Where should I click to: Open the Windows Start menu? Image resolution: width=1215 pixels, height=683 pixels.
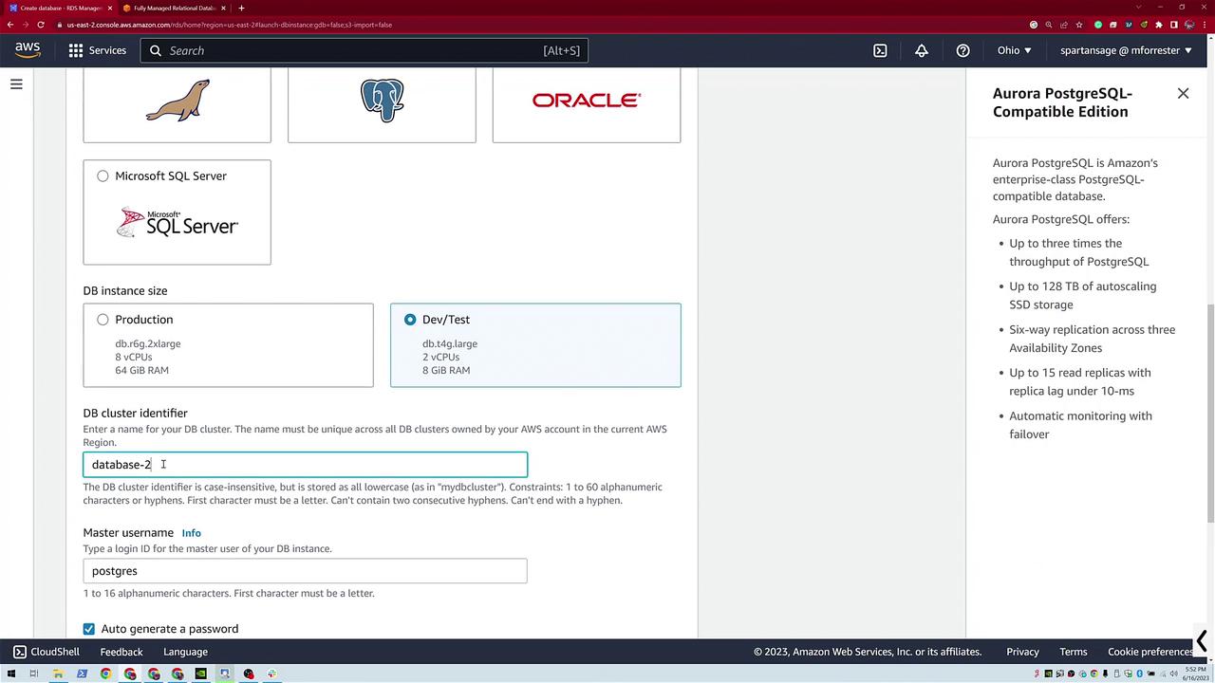(x=10, y=674)
